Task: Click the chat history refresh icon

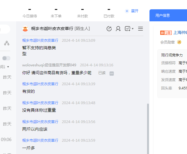Action: click(x=109, y=29)
